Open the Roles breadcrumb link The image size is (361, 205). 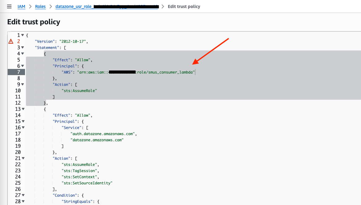point(40,6)
